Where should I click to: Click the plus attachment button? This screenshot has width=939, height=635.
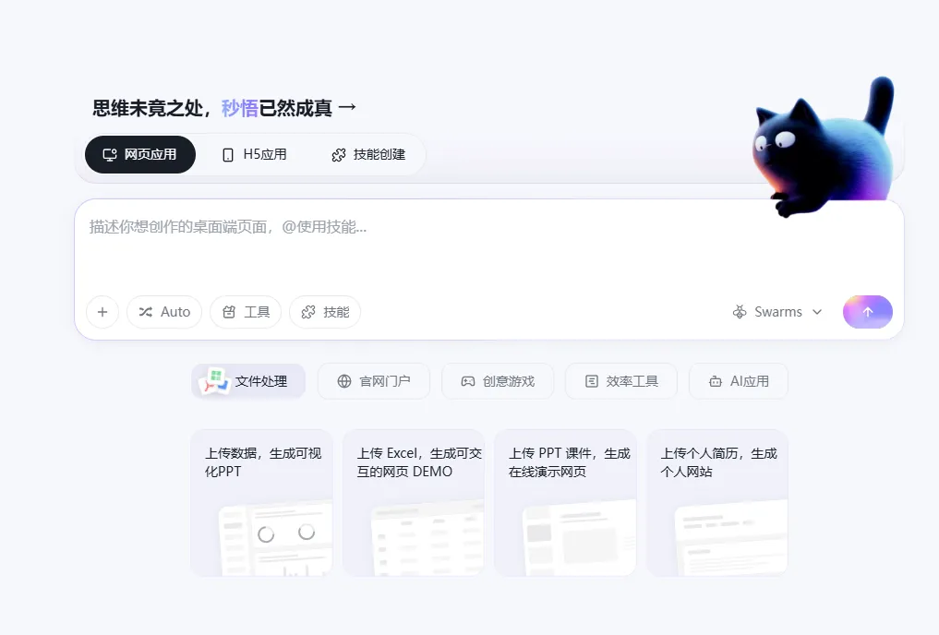(102, 312)
